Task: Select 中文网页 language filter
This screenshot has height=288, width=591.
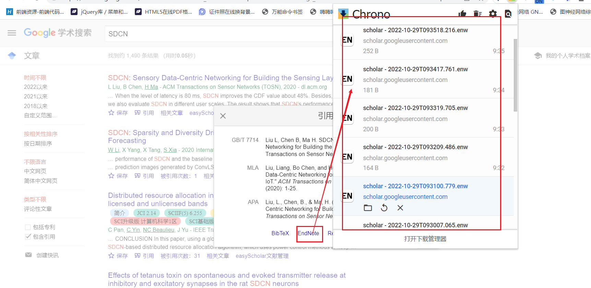Action: click(35, 171)
